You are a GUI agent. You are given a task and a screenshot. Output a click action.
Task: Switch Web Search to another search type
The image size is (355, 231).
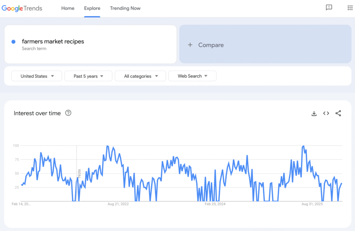192,76
